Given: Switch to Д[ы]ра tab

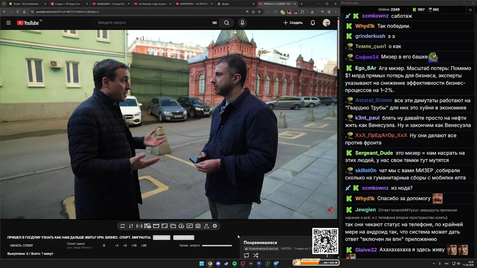Looking at the screenshot, I should pos(236,4).
